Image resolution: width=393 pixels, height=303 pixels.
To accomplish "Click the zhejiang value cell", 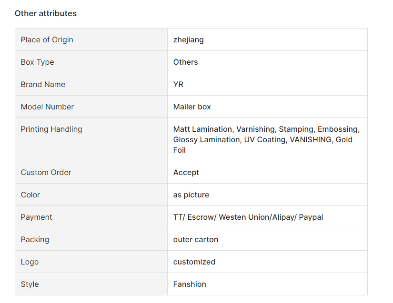I will [267, 39].
